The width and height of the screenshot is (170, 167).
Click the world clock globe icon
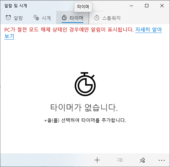36,18
